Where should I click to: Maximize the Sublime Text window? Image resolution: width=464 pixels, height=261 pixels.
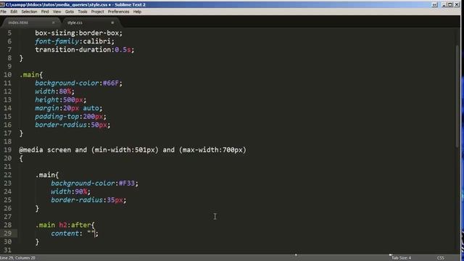pyautogui.click(x=449, y=4)
